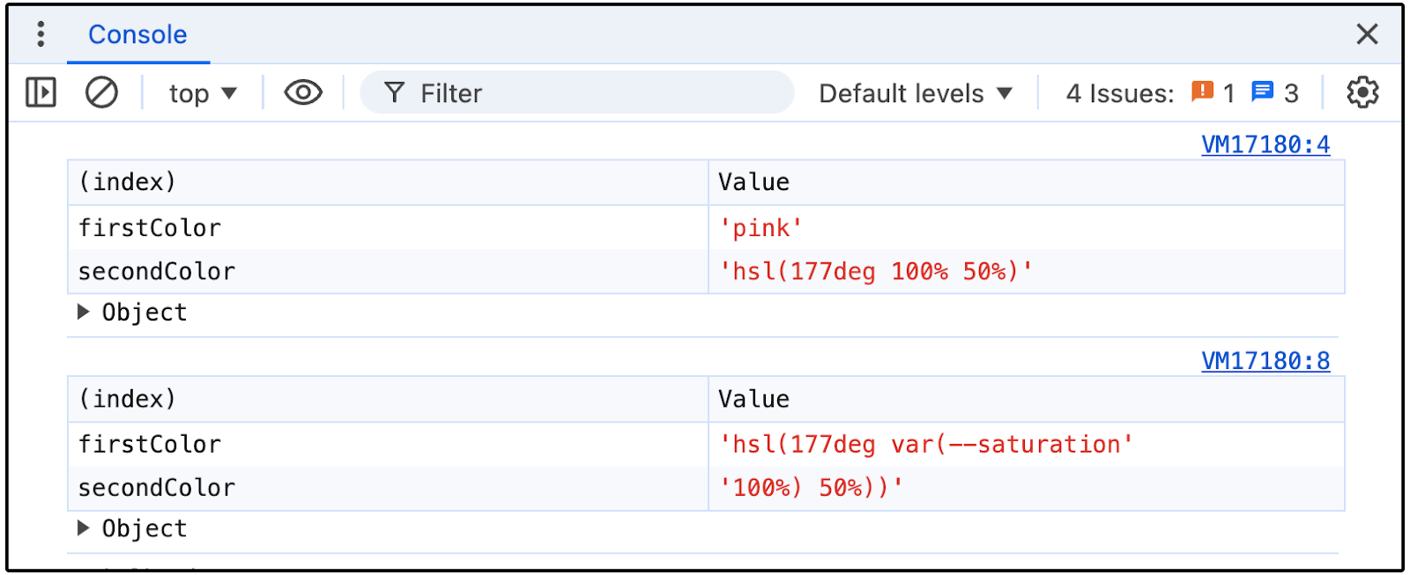This screenshot has height=575, width=1410.
Task: Click the blue improvements issue message icon
Action: 1263,92
